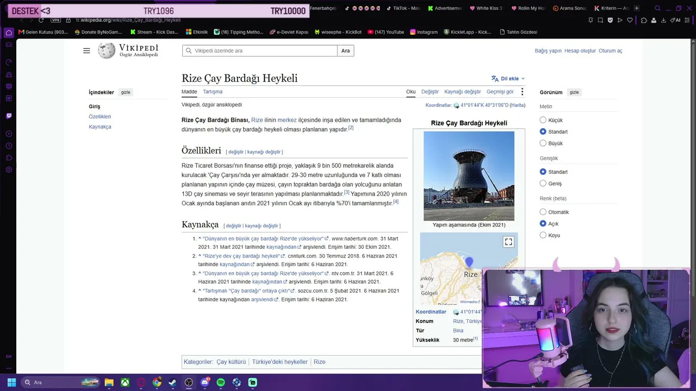The image size is (696, 391).
Task: Open the Wikipedia main menu hamburger icon
Action: pyautogui.click(x=86, y=51)
